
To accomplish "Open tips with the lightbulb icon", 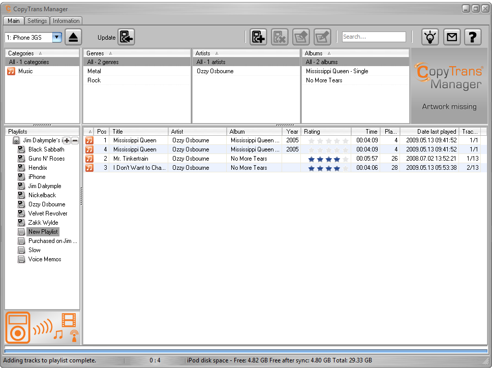I will (430, 37).
